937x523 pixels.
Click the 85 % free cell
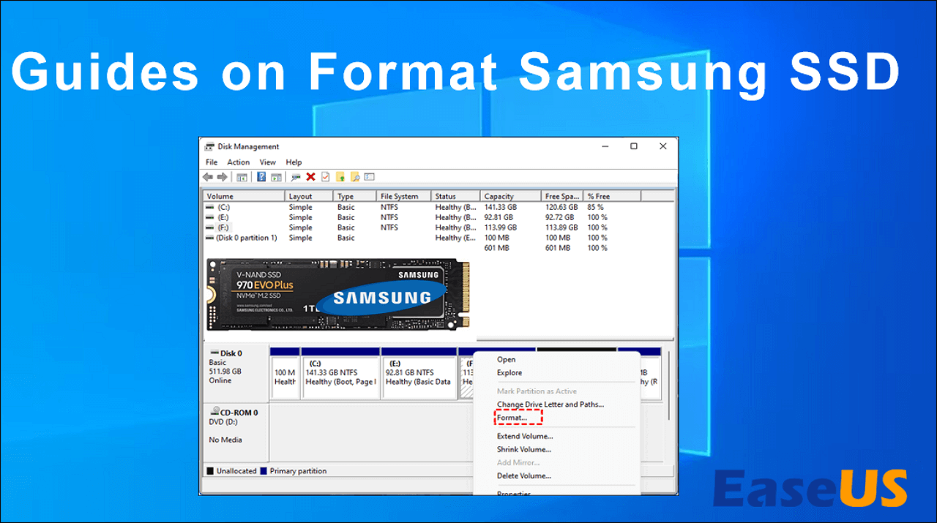(595, 208)
